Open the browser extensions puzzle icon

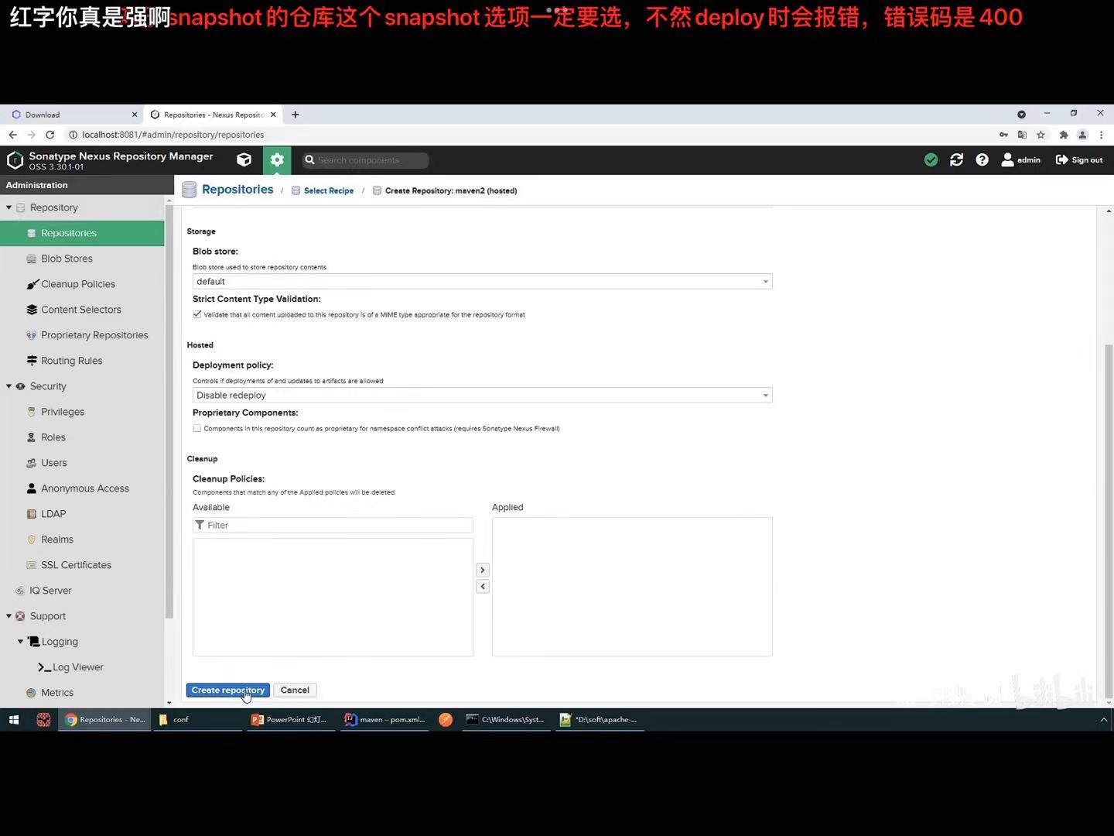[1064, 135]
